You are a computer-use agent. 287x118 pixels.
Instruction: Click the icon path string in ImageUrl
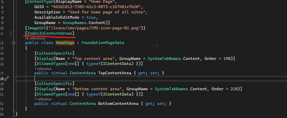pyautogui.click(x=95, y=28)
